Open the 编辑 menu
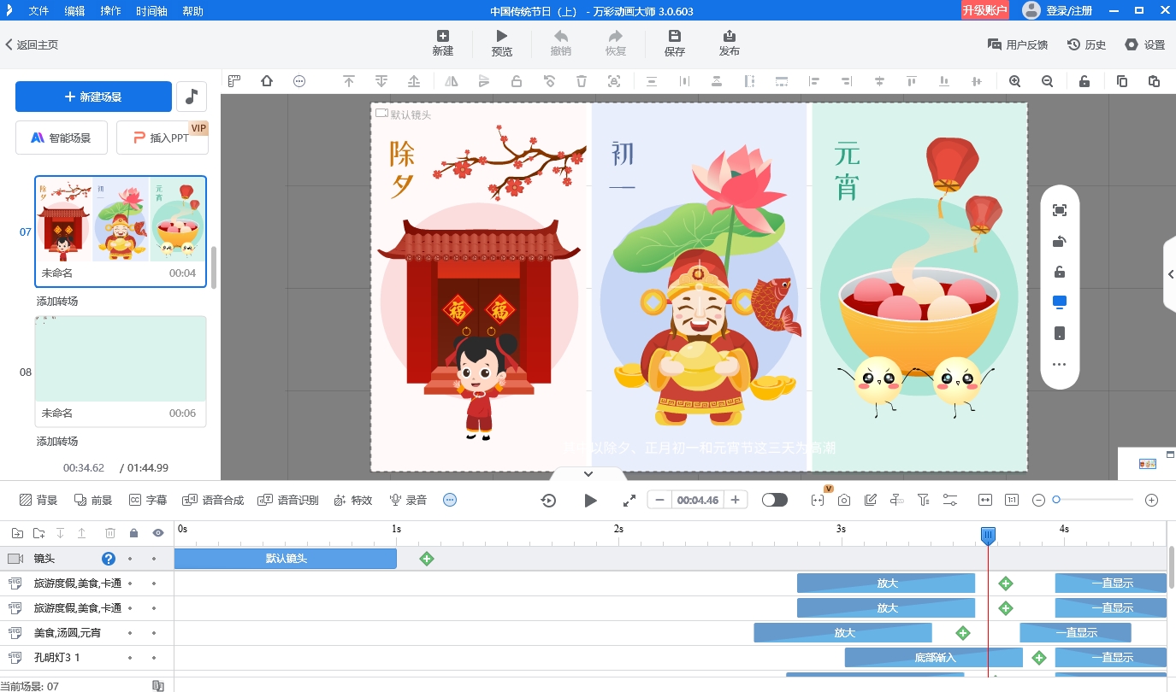Viewport: 1176px width, 692px height. tap(75, 11)
